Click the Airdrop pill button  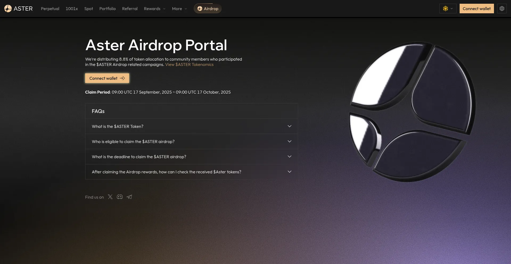tap(208, 9)
